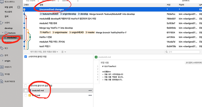Click the HotFix-1 tag label

click(45, 32)
